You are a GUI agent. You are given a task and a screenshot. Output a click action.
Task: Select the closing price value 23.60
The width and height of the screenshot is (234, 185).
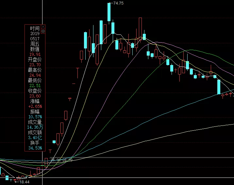coord(35,96)
